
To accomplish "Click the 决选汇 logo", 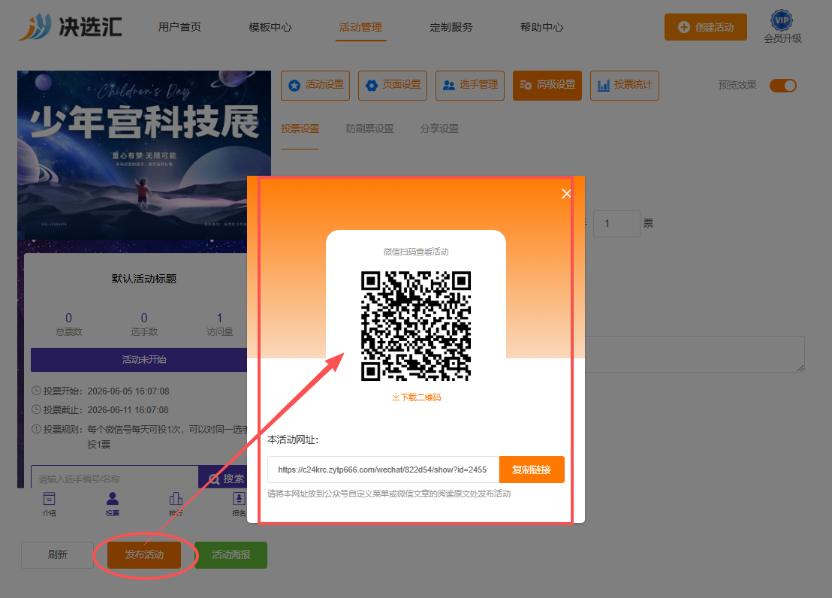I will point(71,26).
